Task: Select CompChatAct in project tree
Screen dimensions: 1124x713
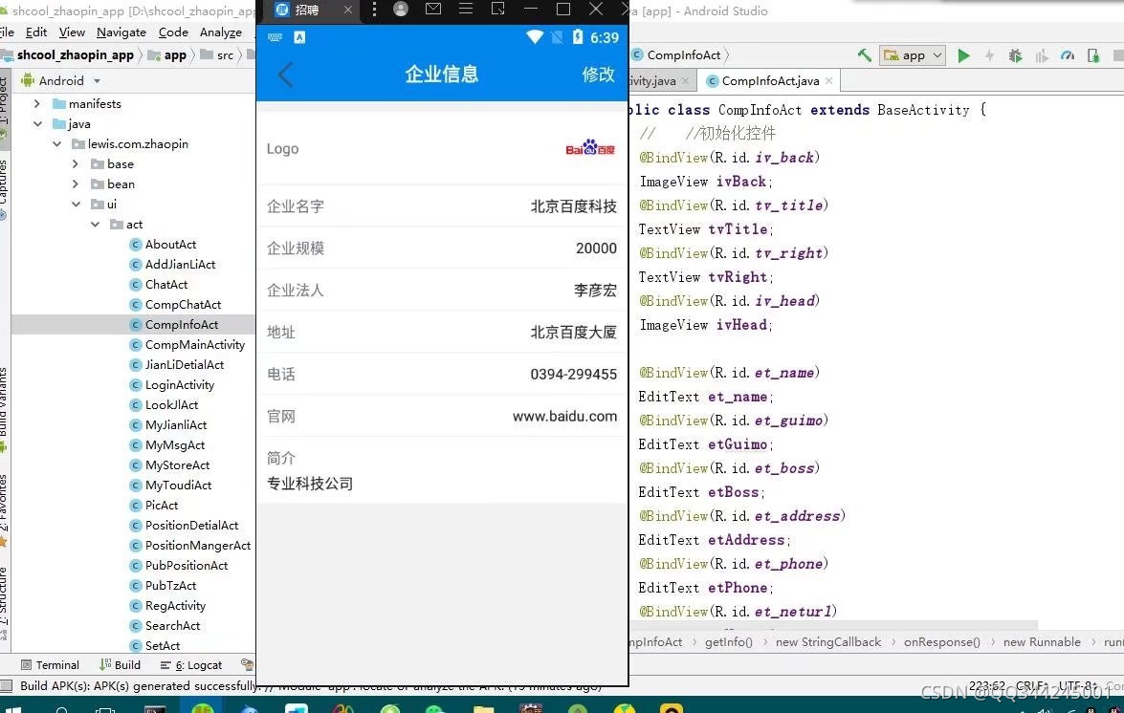Action: click(x=183, y=304)
